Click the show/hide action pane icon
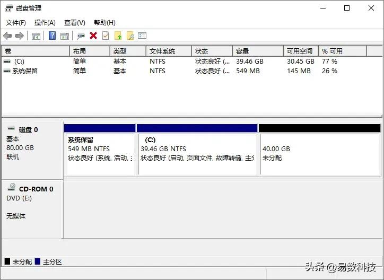The width and height of the screenshot is (384, 280). tap(65, 36)
